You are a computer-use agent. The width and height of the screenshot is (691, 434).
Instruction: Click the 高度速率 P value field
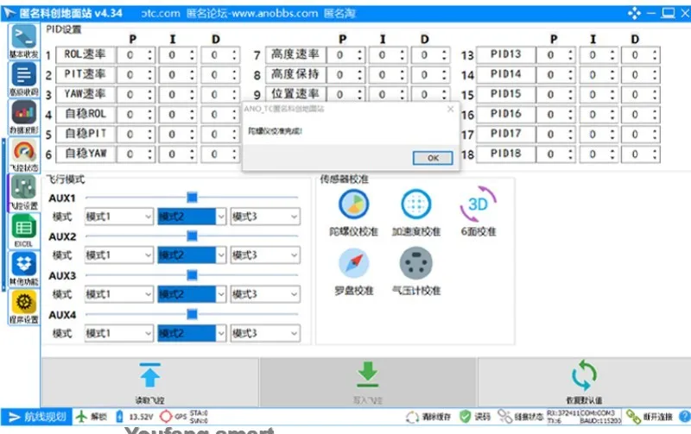[x=346, y=55]
